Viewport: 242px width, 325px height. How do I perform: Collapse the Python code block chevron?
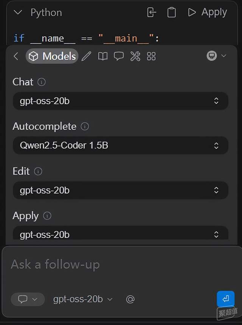click(x=18, y=12)
